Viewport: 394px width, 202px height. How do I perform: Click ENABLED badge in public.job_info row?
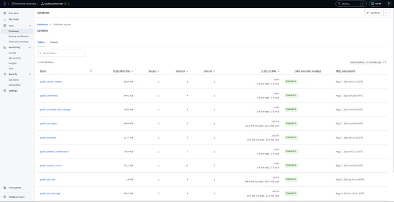[291, 179]
